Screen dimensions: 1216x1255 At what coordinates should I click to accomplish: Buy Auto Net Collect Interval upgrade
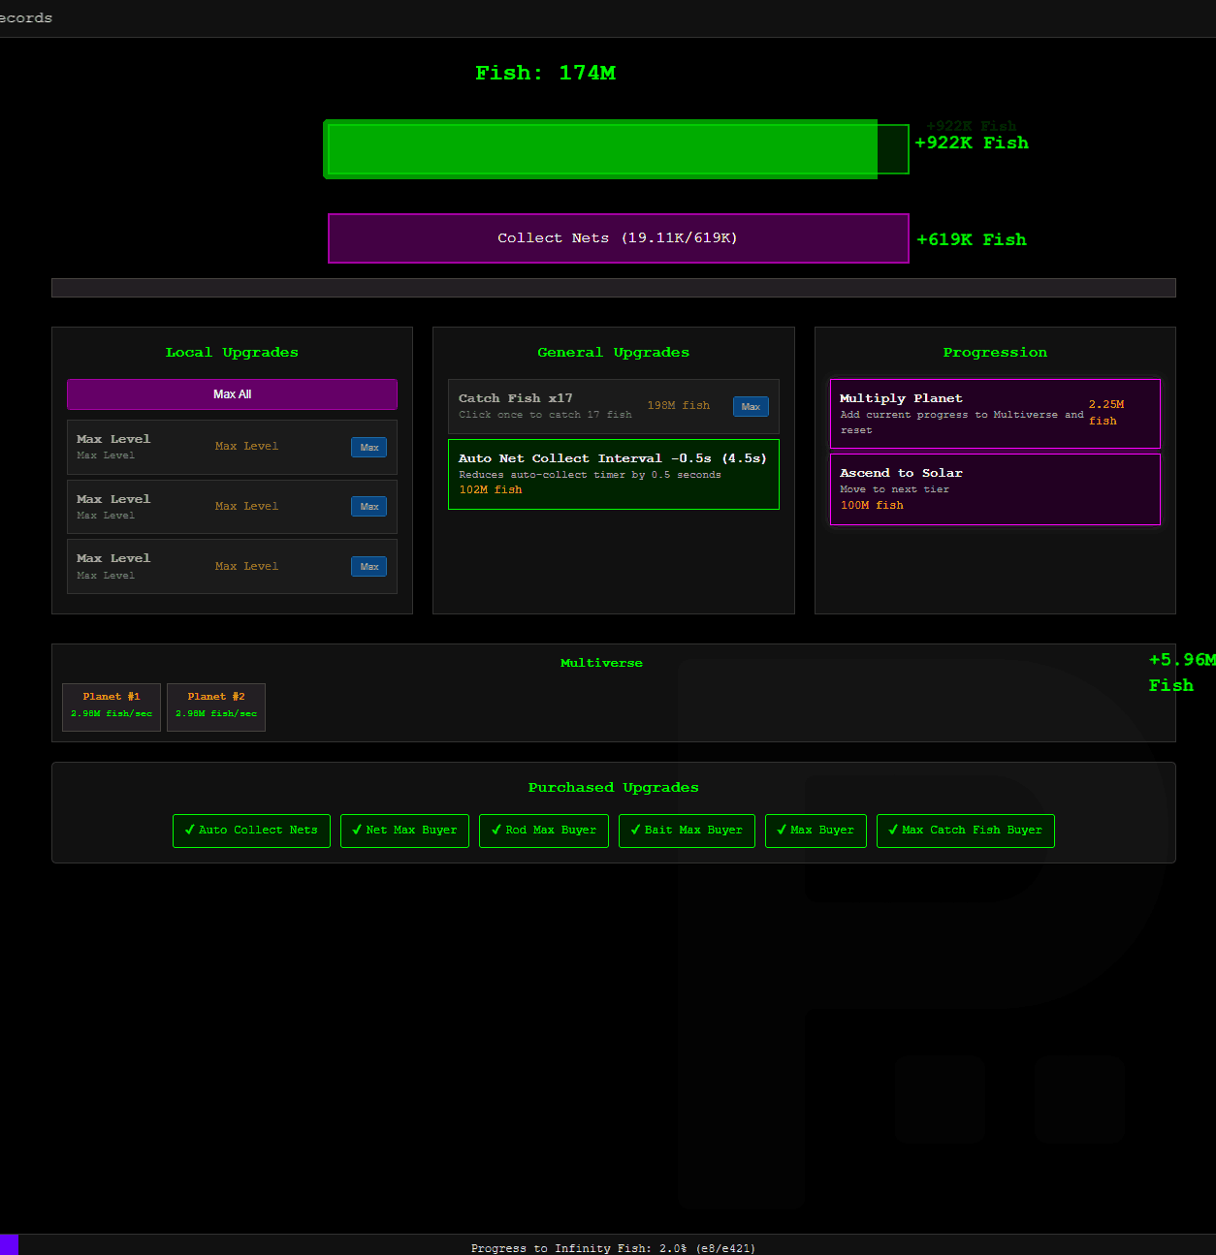tap(614, 474)
